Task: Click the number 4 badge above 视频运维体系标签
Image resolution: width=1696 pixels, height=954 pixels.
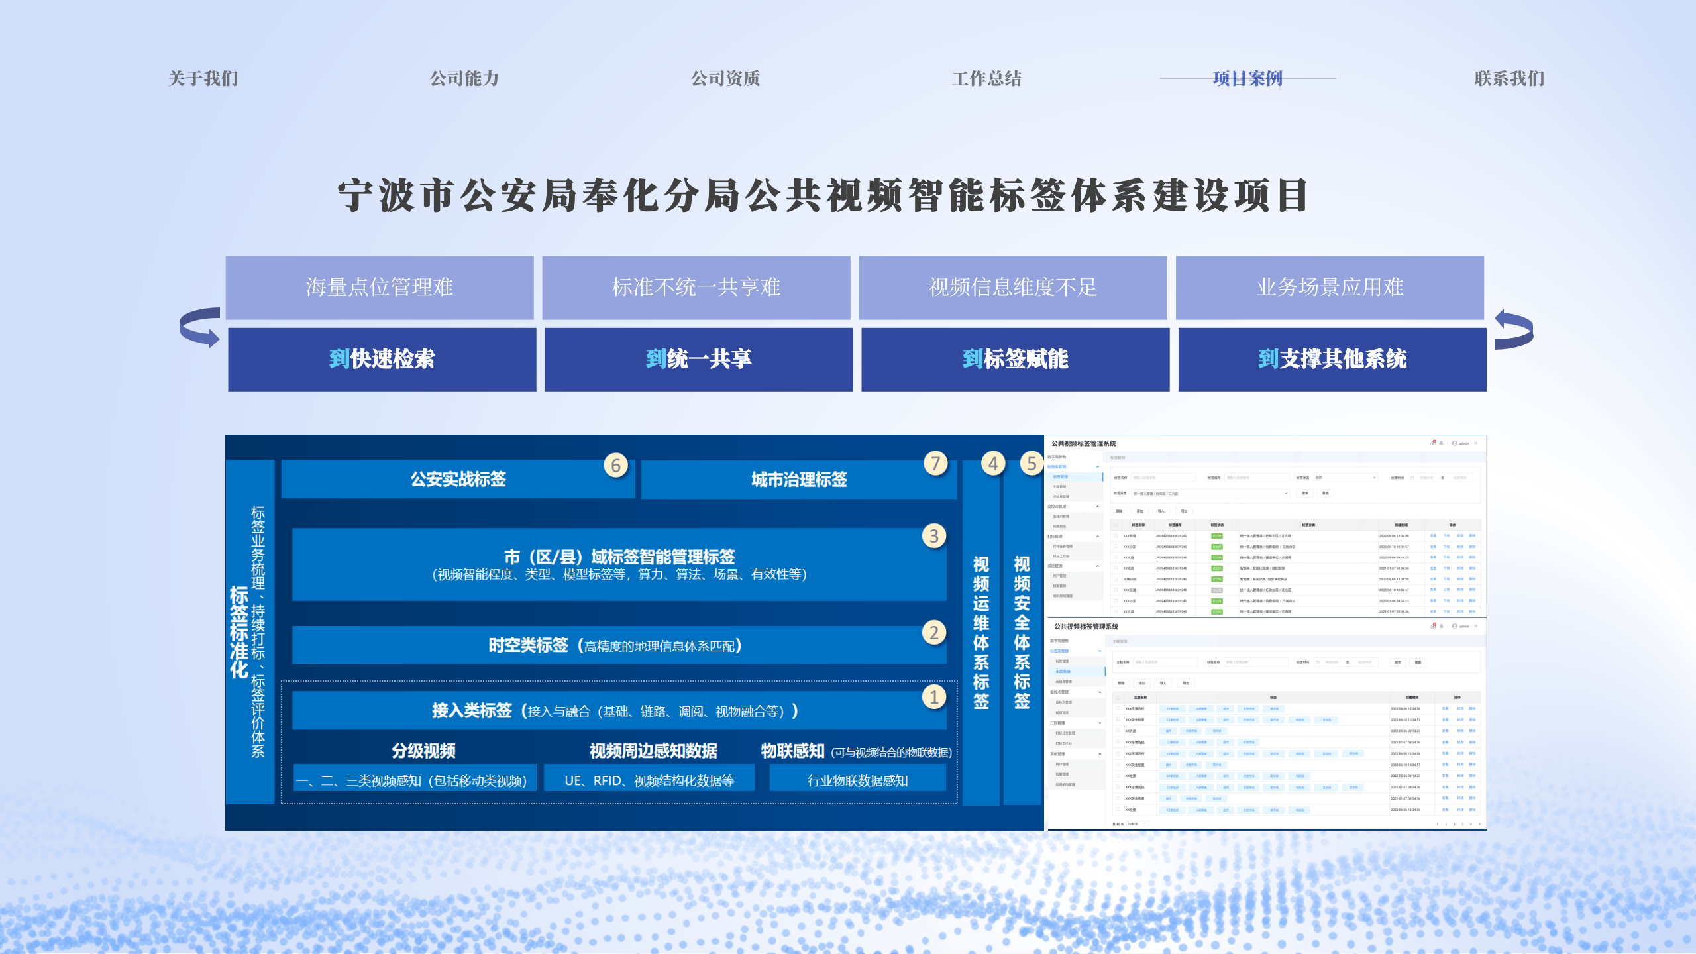Action: [x=992, y=464]
